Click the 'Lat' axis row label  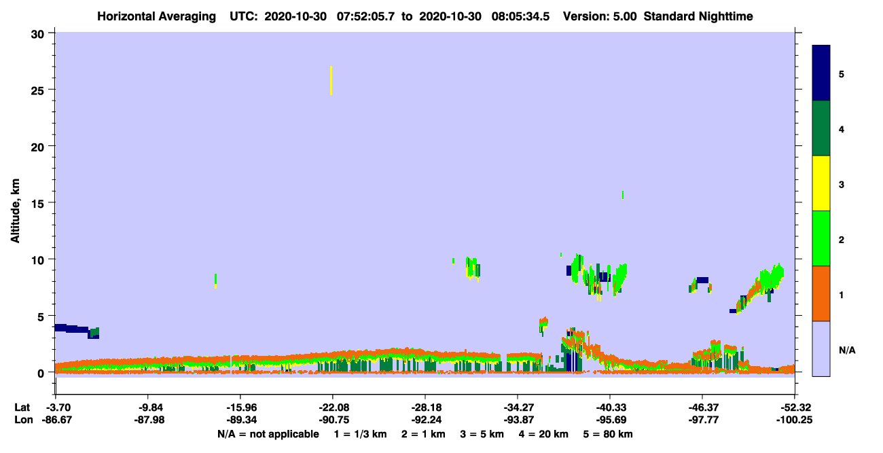click(22, 407)
